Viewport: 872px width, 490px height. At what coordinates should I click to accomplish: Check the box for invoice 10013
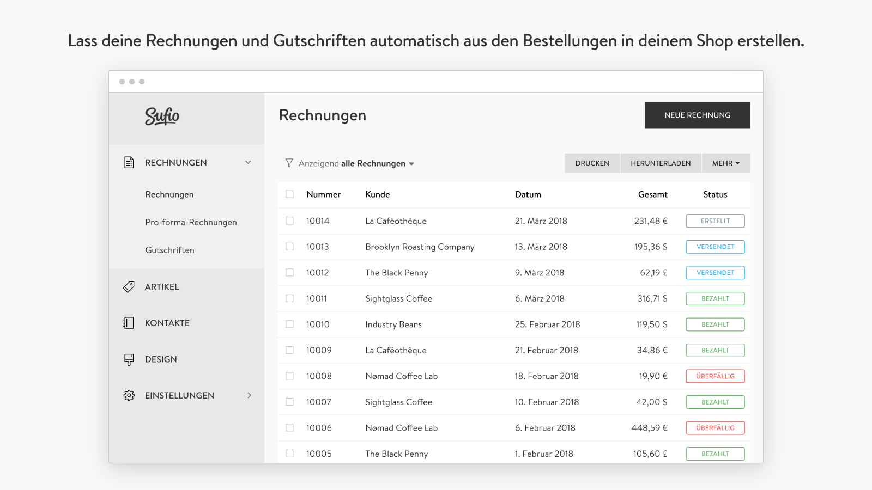[289, 247]
